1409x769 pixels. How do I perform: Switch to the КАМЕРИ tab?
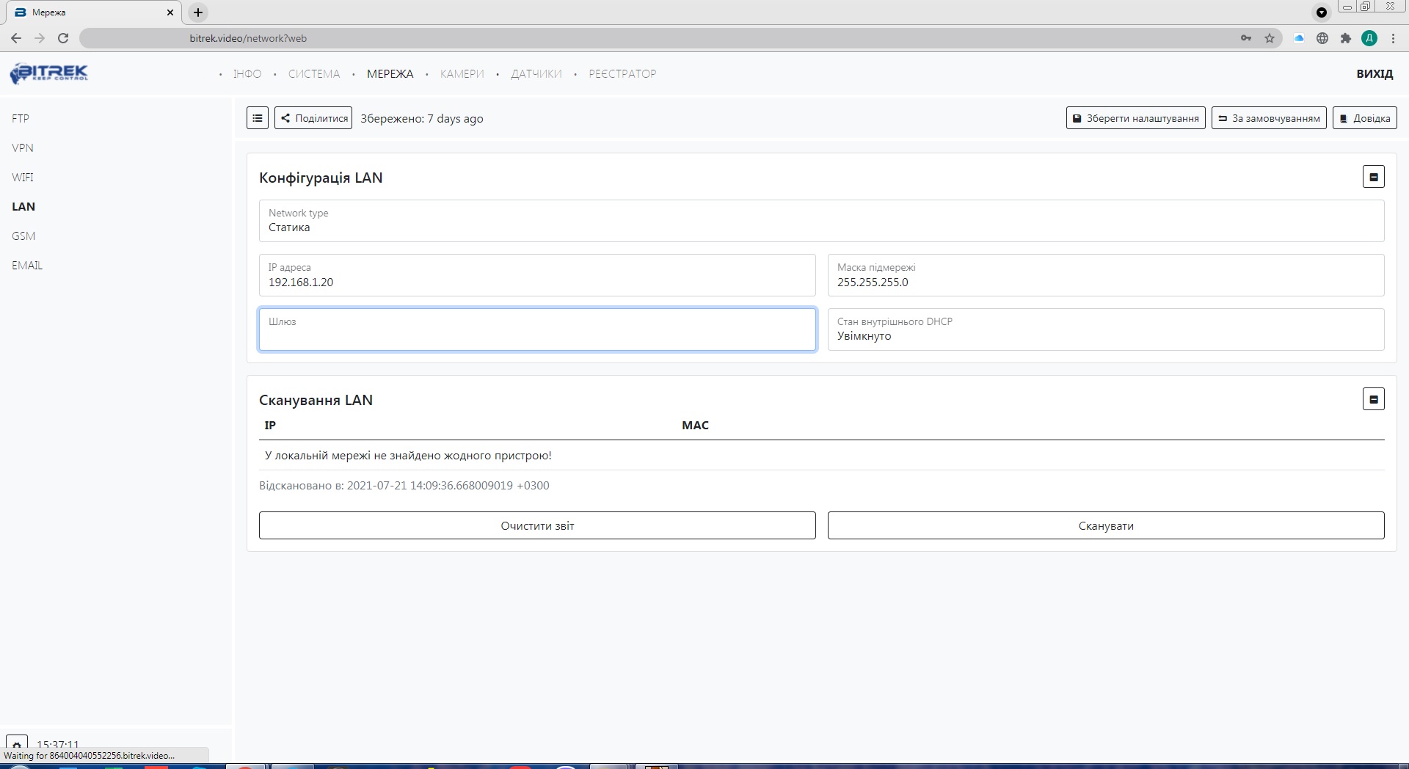(x=462, y=73)
